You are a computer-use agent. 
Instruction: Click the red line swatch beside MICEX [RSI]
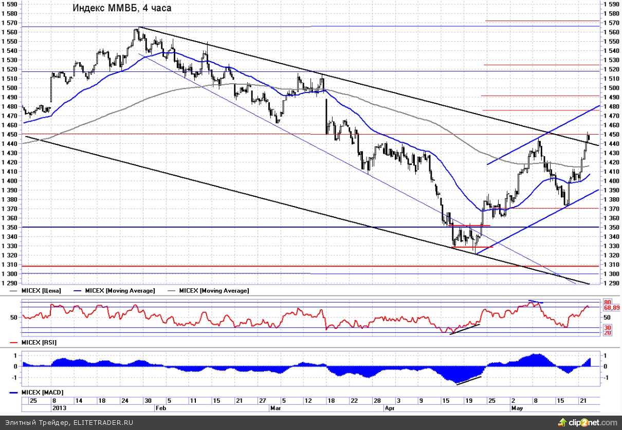[14, 342]
